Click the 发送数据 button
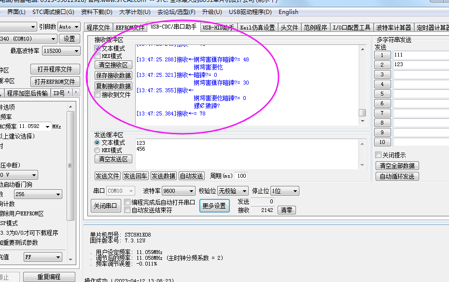The image size is (449, 282). (x=164, y=176)
